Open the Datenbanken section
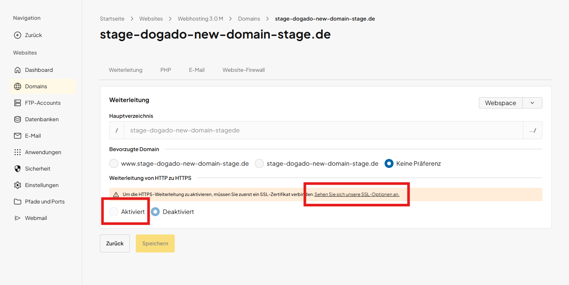Viewport: 569px width, 285px height. [x=18, y=119]
